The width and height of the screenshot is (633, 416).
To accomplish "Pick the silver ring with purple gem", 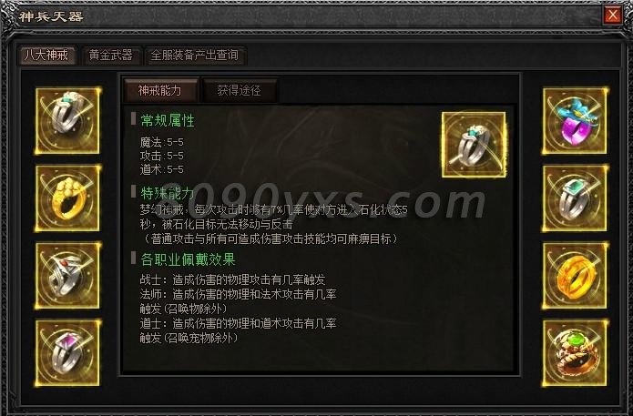I will (67, 352).
